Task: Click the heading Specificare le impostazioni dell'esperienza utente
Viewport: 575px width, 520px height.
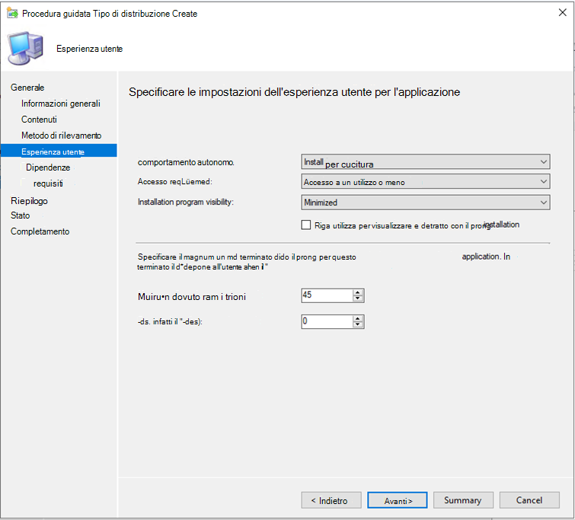Action: pos(294,92)
